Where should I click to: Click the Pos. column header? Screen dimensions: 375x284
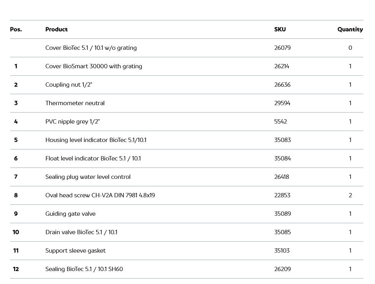coord(16,29)
